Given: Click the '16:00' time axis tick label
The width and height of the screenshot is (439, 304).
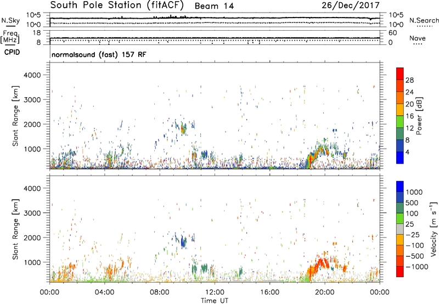Looking at the screenshot, I should coord(269,292).
